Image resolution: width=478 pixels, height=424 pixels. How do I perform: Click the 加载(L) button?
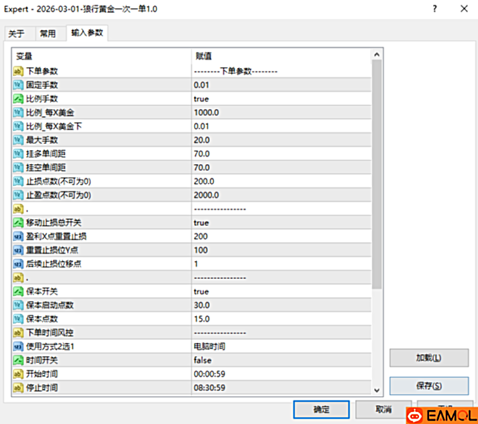pyautogui.click(x=429, y=358)
